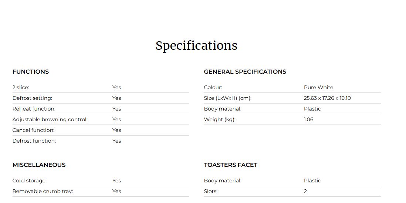Click the size value 25.63 x 17.26 x 19.10
The height and width of the screenshot is (203, 406).
[327, 98]
